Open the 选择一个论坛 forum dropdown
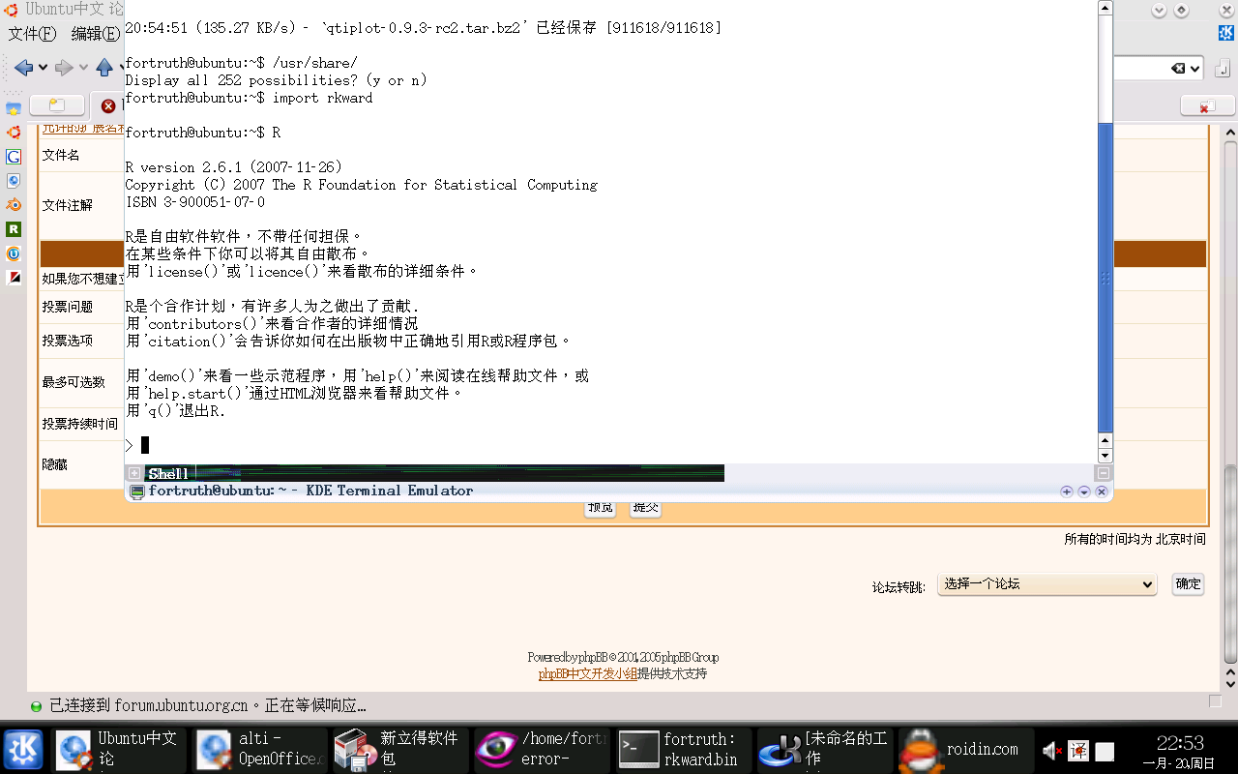This screenshot has height=774, width=1238. pyautogui.click(x=1047, y=584)
